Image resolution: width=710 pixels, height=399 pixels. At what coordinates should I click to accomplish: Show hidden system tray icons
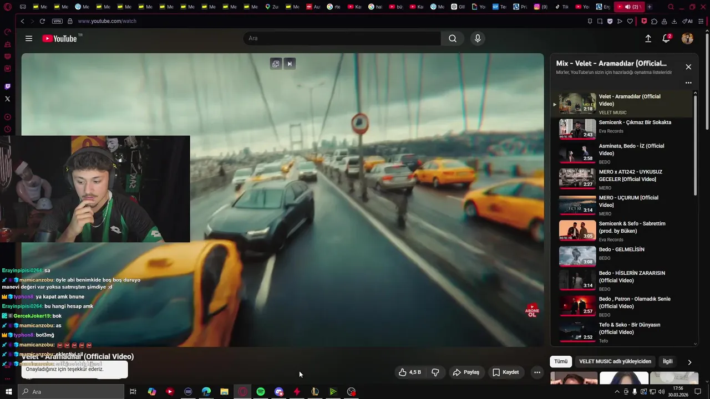point(617,392)
